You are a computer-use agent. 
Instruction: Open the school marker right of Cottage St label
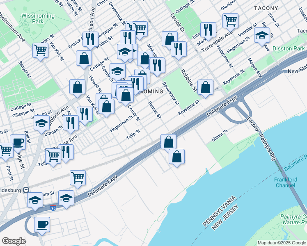tap(117, 71)
